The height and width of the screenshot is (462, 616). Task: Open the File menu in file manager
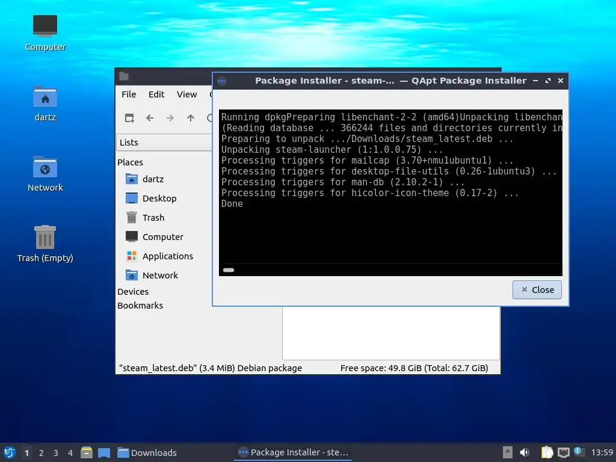[x=129, y=94]
